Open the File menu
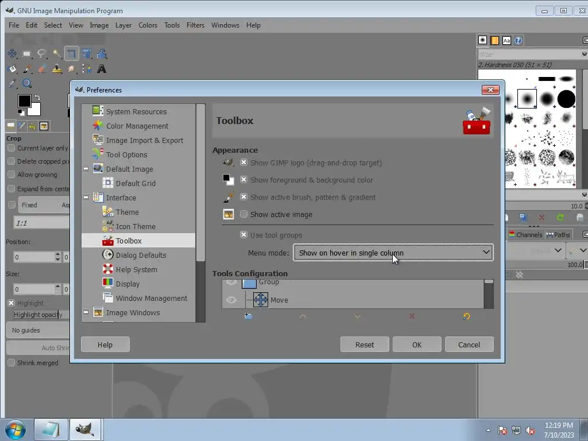Viewport: 588px width, 441px height. pos(14,25)
